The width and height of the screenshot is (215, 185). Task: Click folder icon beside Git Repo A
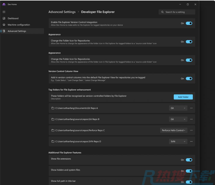[x=53, y=108]
